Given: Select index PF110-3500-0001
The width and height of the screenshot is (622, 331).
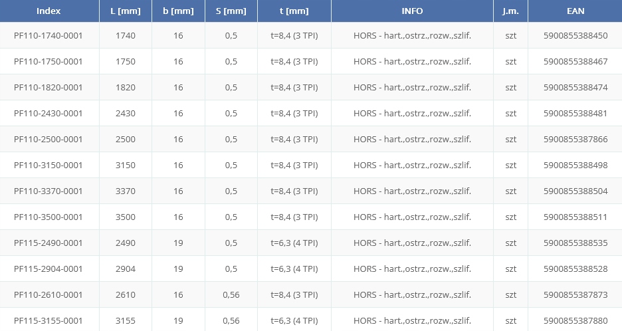Looking at the screenshot, I should 49,217.
